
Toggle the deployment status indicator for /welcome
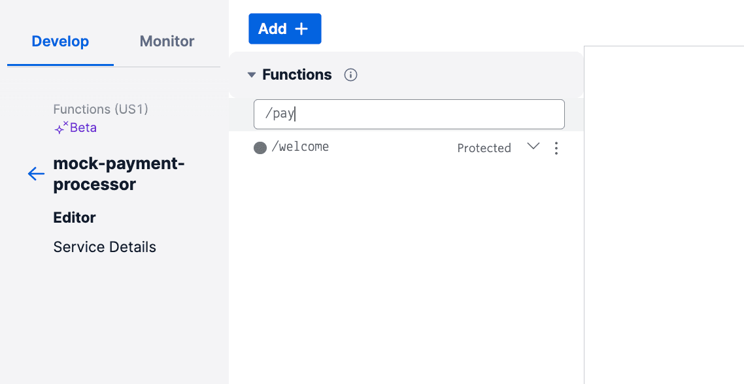(x=260, y=148)
